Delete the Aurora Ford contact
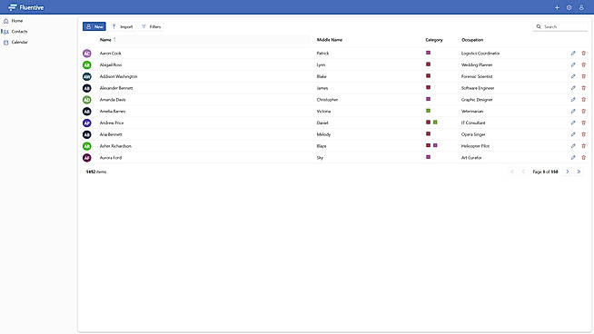 (583, 157)
